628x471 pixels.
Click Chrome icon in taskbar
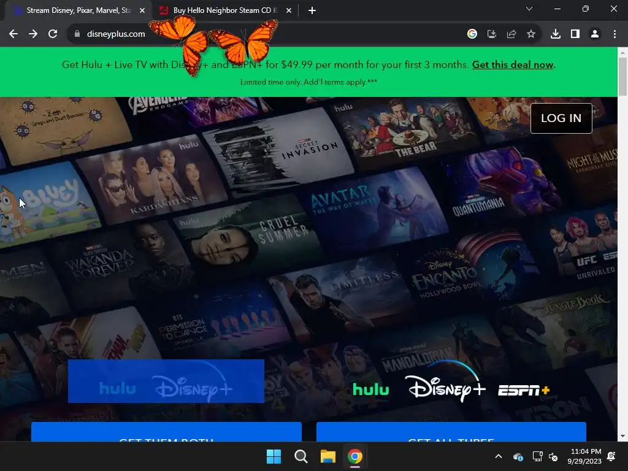tap(355, 456)
